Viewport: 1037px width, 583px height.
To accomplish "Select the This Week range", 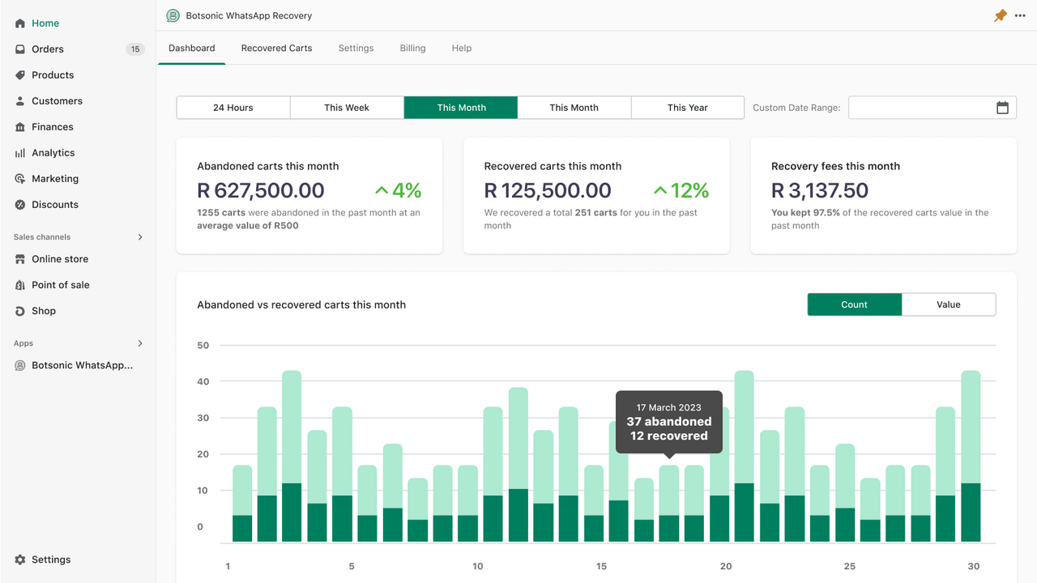I will coord(347,108).
